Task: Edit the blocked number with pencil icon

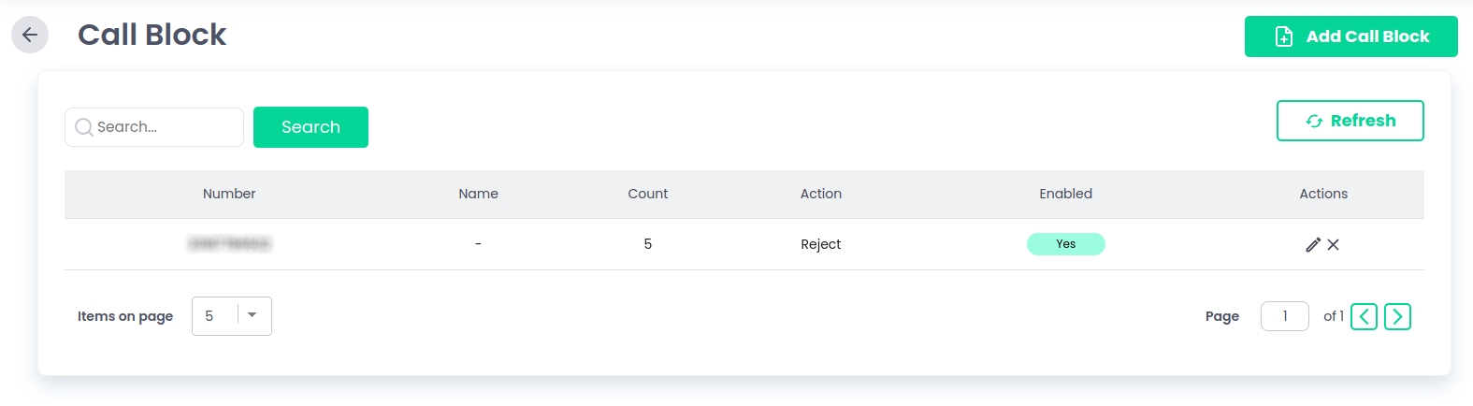Action: [1313, 244]
